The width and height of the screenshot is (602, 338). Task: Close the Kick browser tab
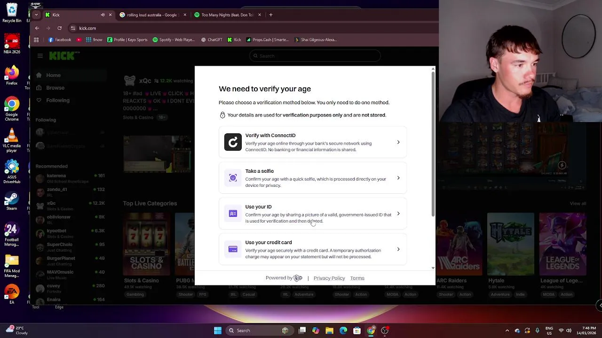click(x=111, y=15)
